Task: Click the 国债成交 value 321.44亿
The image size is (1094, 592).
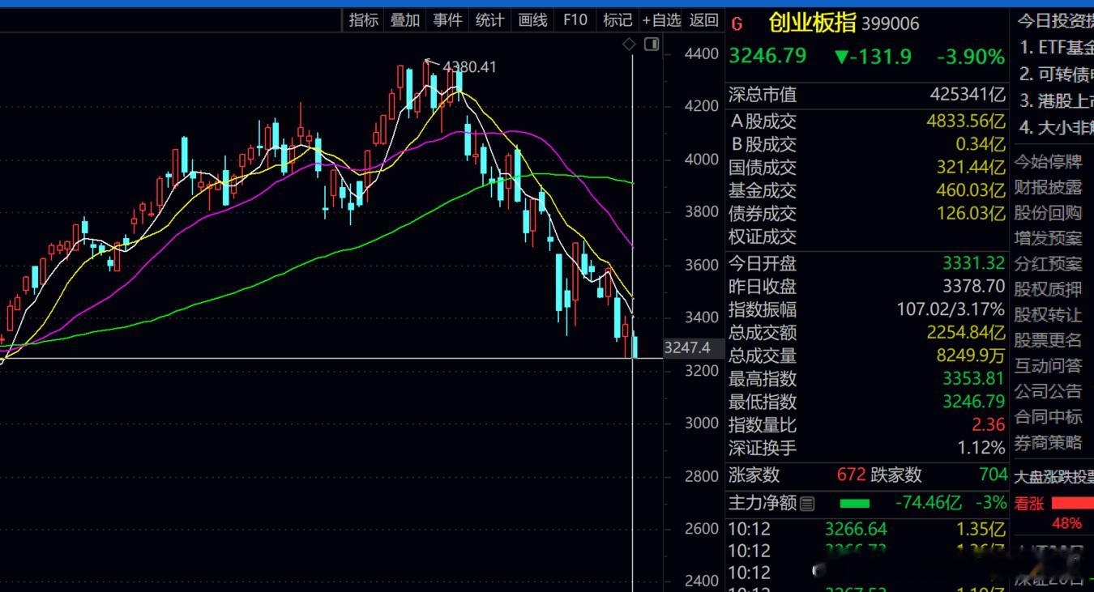Action: coord(972,168)
